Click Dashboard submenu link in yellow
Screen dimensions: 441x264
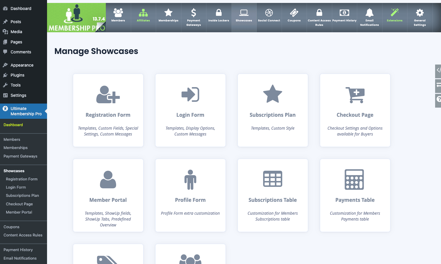point(13,125)
